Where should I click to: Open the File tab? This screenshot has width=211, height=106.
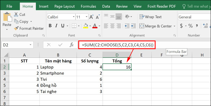(9, 6)
